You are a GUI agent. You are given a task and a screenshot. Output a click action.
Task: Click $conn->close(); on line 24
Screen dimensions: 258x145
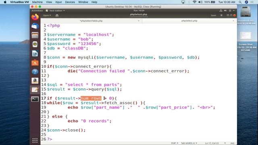point(66,130)
